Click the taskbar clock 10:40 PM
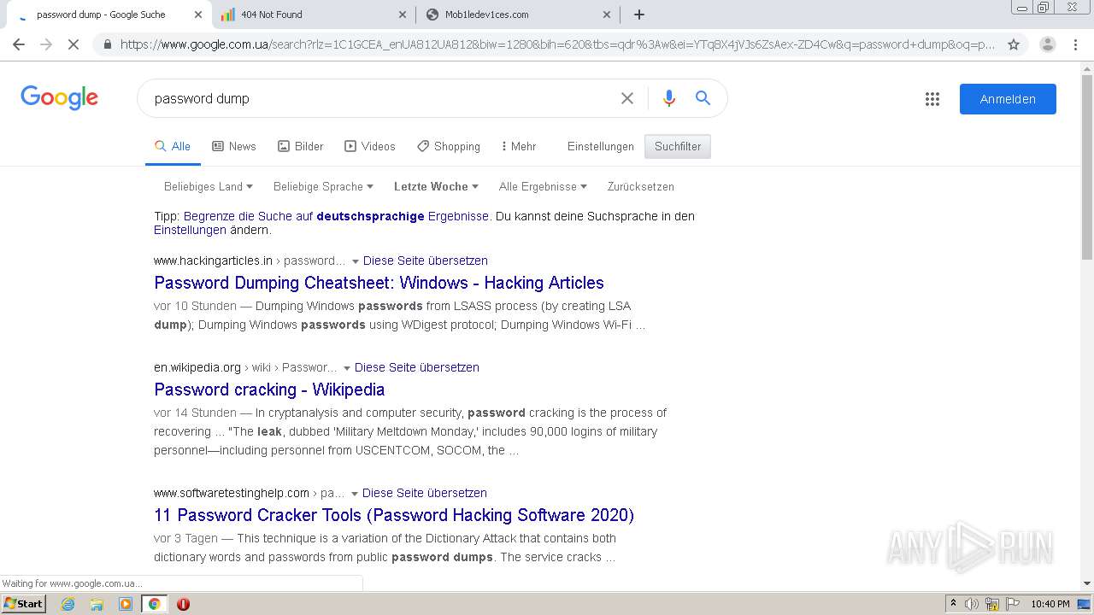 point(1050,604)
